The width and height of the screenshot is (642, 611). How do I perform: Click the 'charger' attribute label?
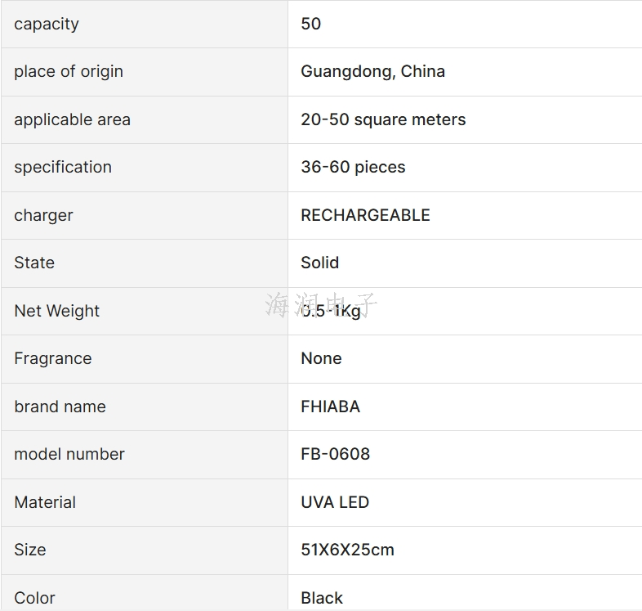coord(43,215)
